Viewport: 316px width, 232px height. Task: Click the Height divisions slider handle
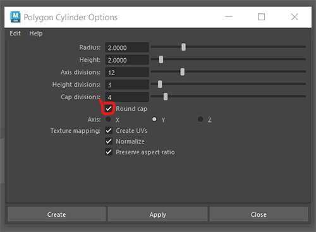coord(160,84)
